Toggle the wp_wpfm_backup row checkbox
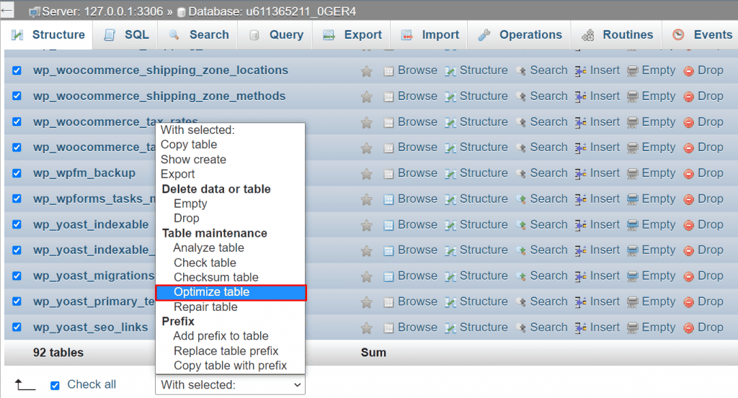 point(17,173)
